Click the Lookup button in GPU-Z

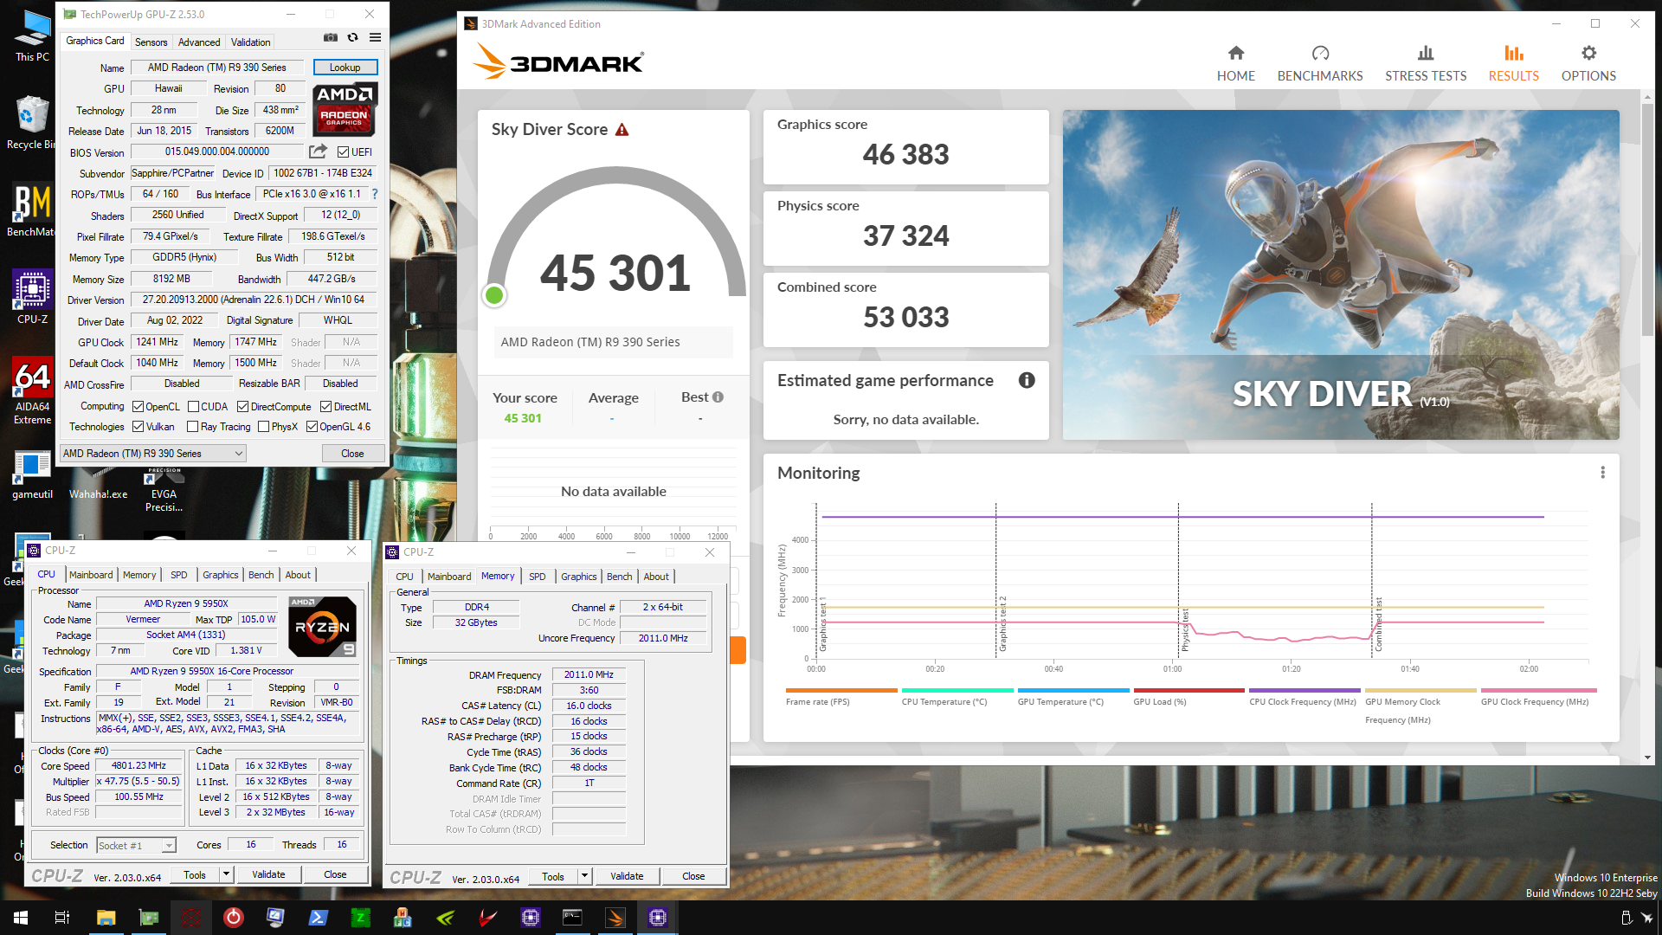[345, 68]
